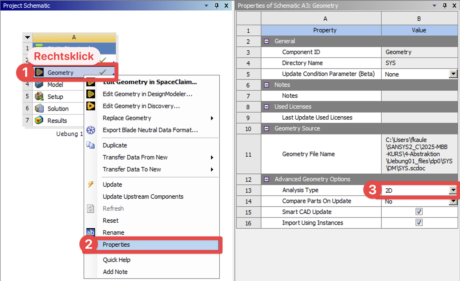The height and width of the screenshot is (281, 460).
Task: Open the Analysis Type dropdown
Action: tap(453, 190)
